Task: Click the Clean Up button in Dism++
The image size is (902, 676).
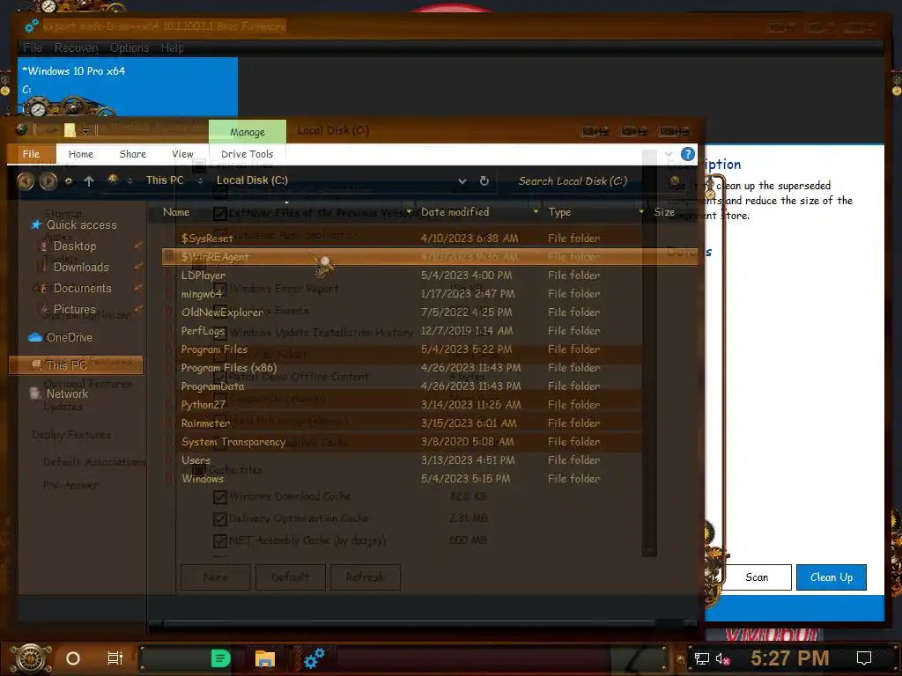Action: pos(832,577)
